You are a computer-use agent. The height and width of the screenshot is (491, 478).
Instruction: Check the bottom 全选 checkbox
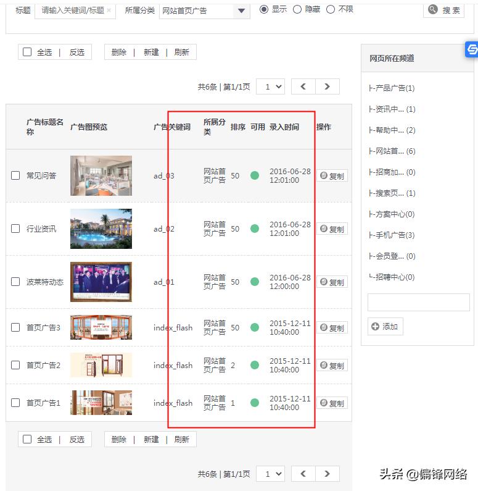[27, 439]
